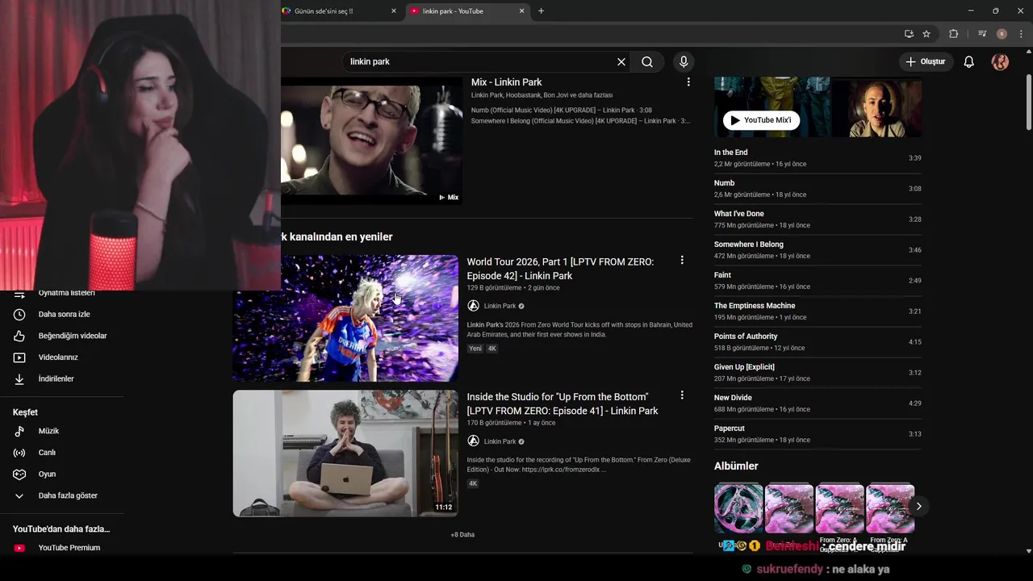Open Mix - Linkin Park title link
The height and width of the screenshot is (581, 1033).
click(506, 82)
